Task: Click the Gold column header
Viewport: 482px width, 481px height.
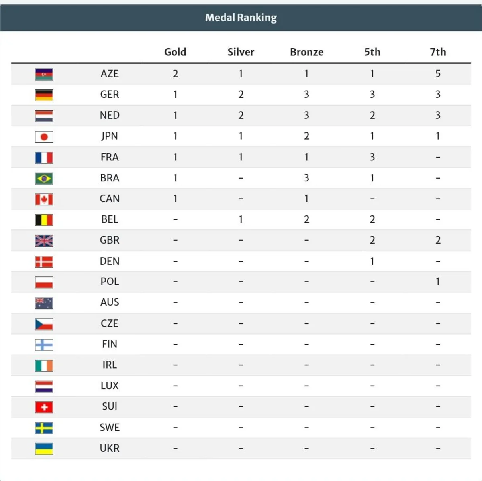Action: click(x=175, y=52)
